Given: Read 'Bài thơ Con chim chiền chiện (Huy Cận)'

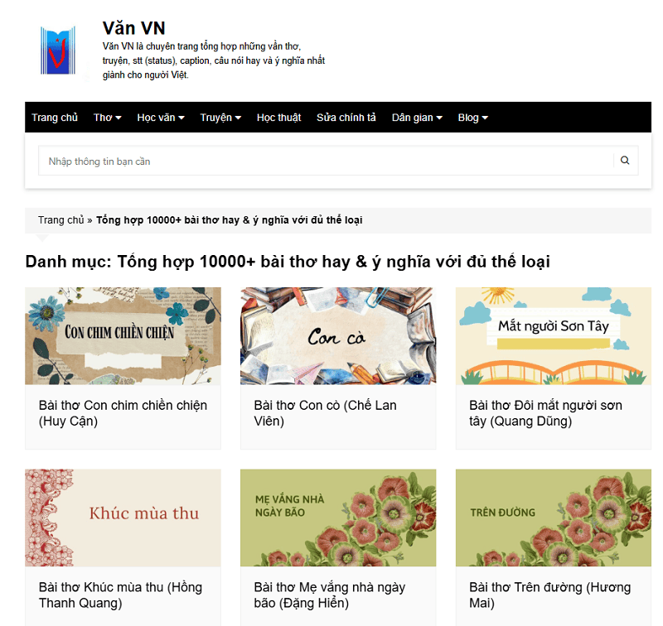Looking at the screenshot, I should [x=123, y=413].
